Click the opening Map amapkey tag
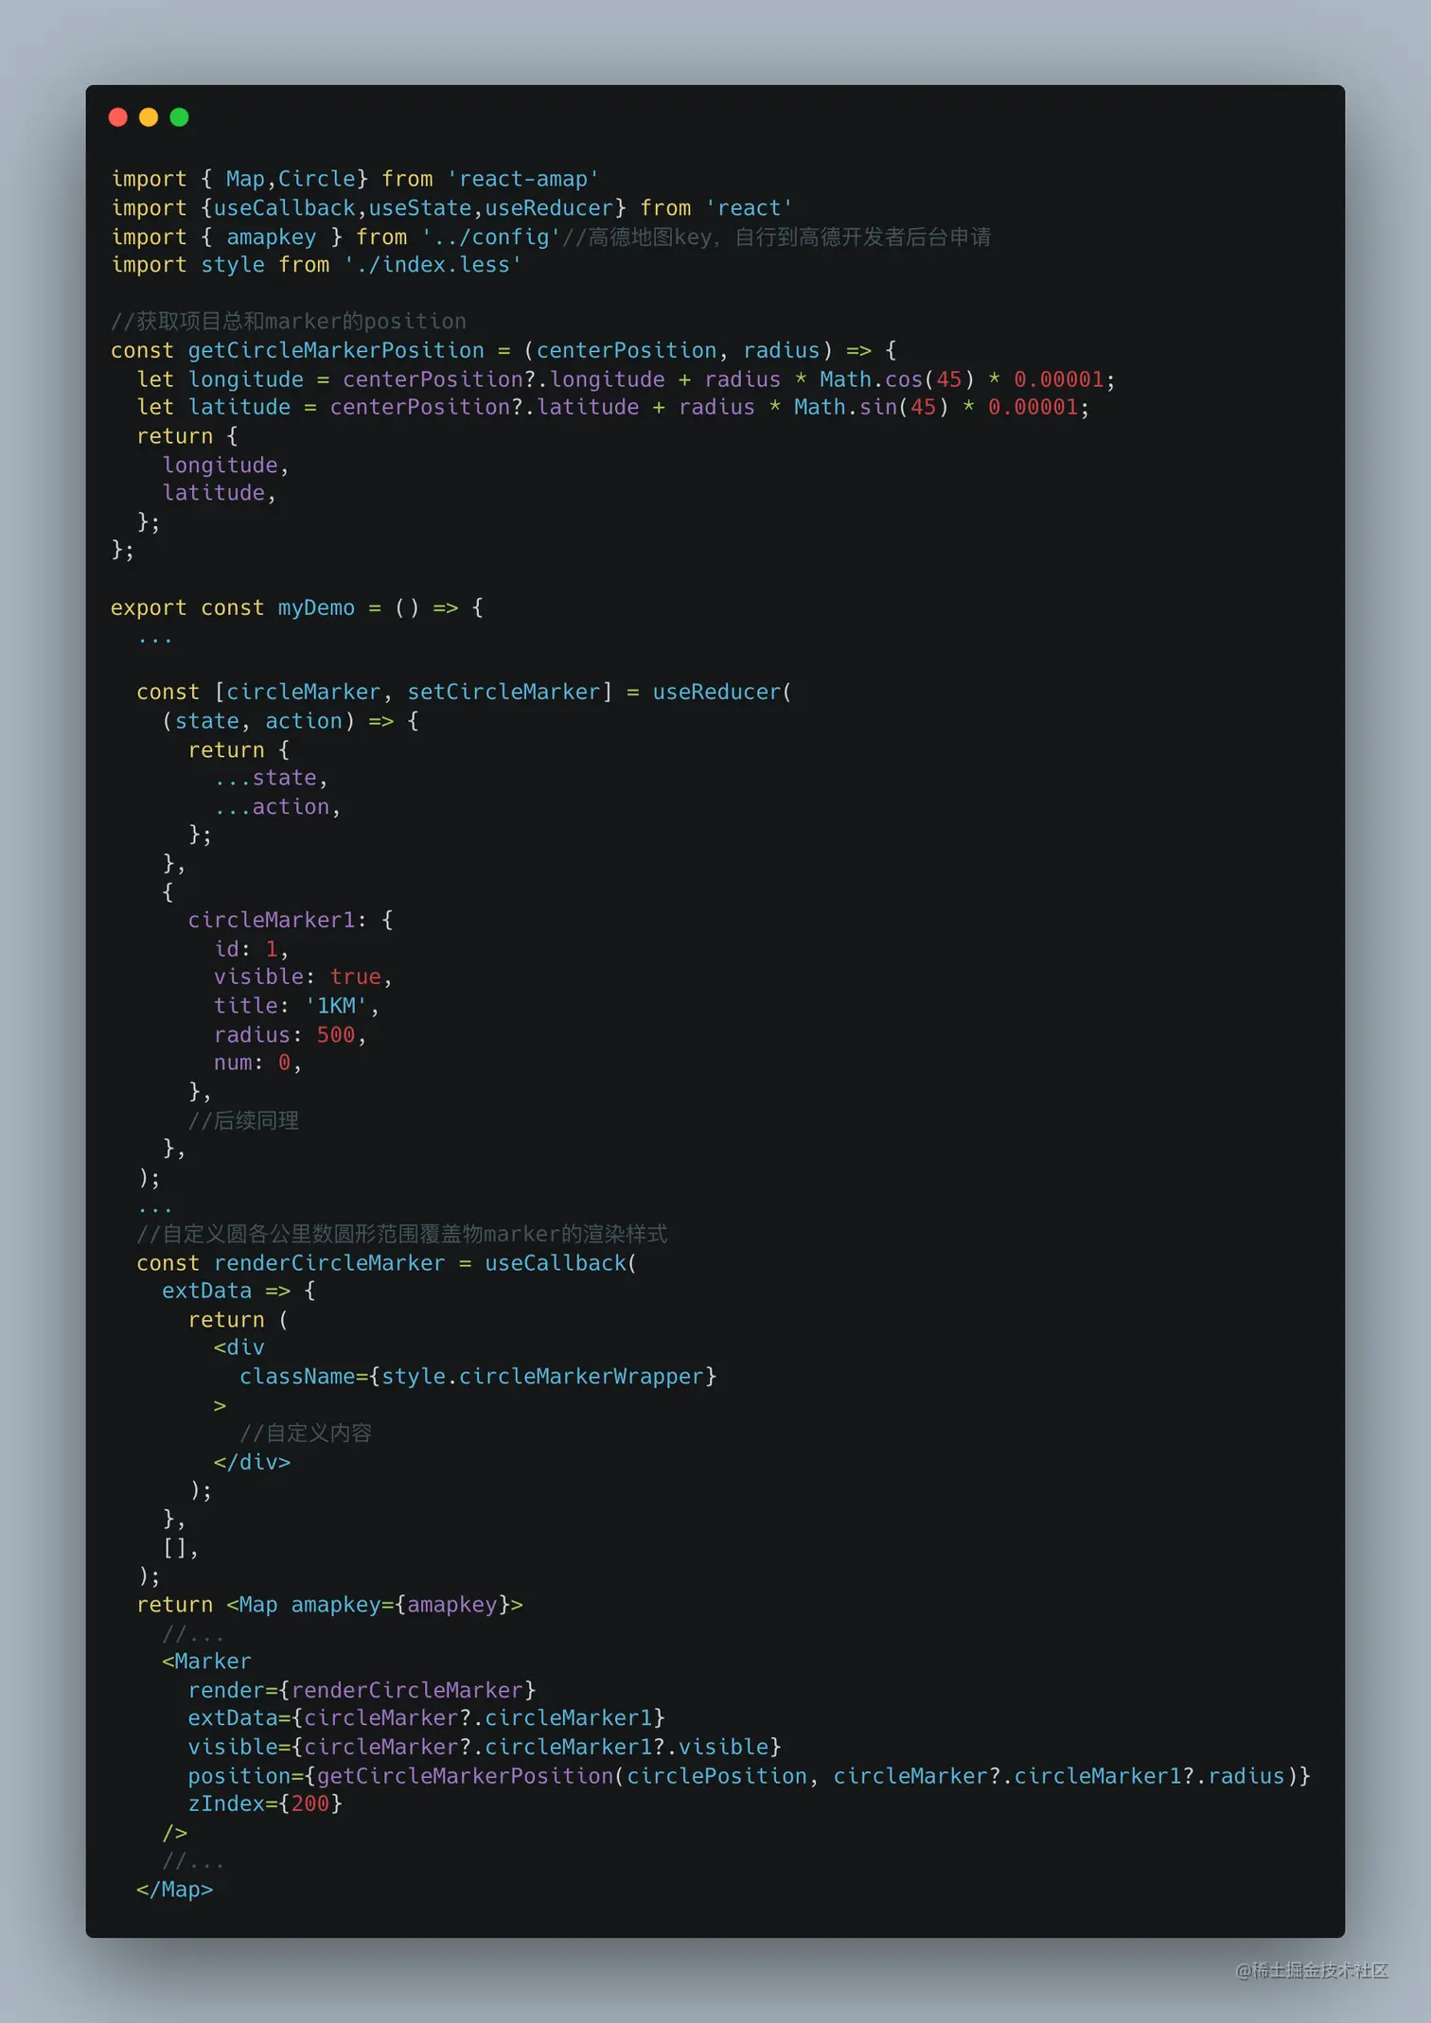 [x=375, y=1605]
